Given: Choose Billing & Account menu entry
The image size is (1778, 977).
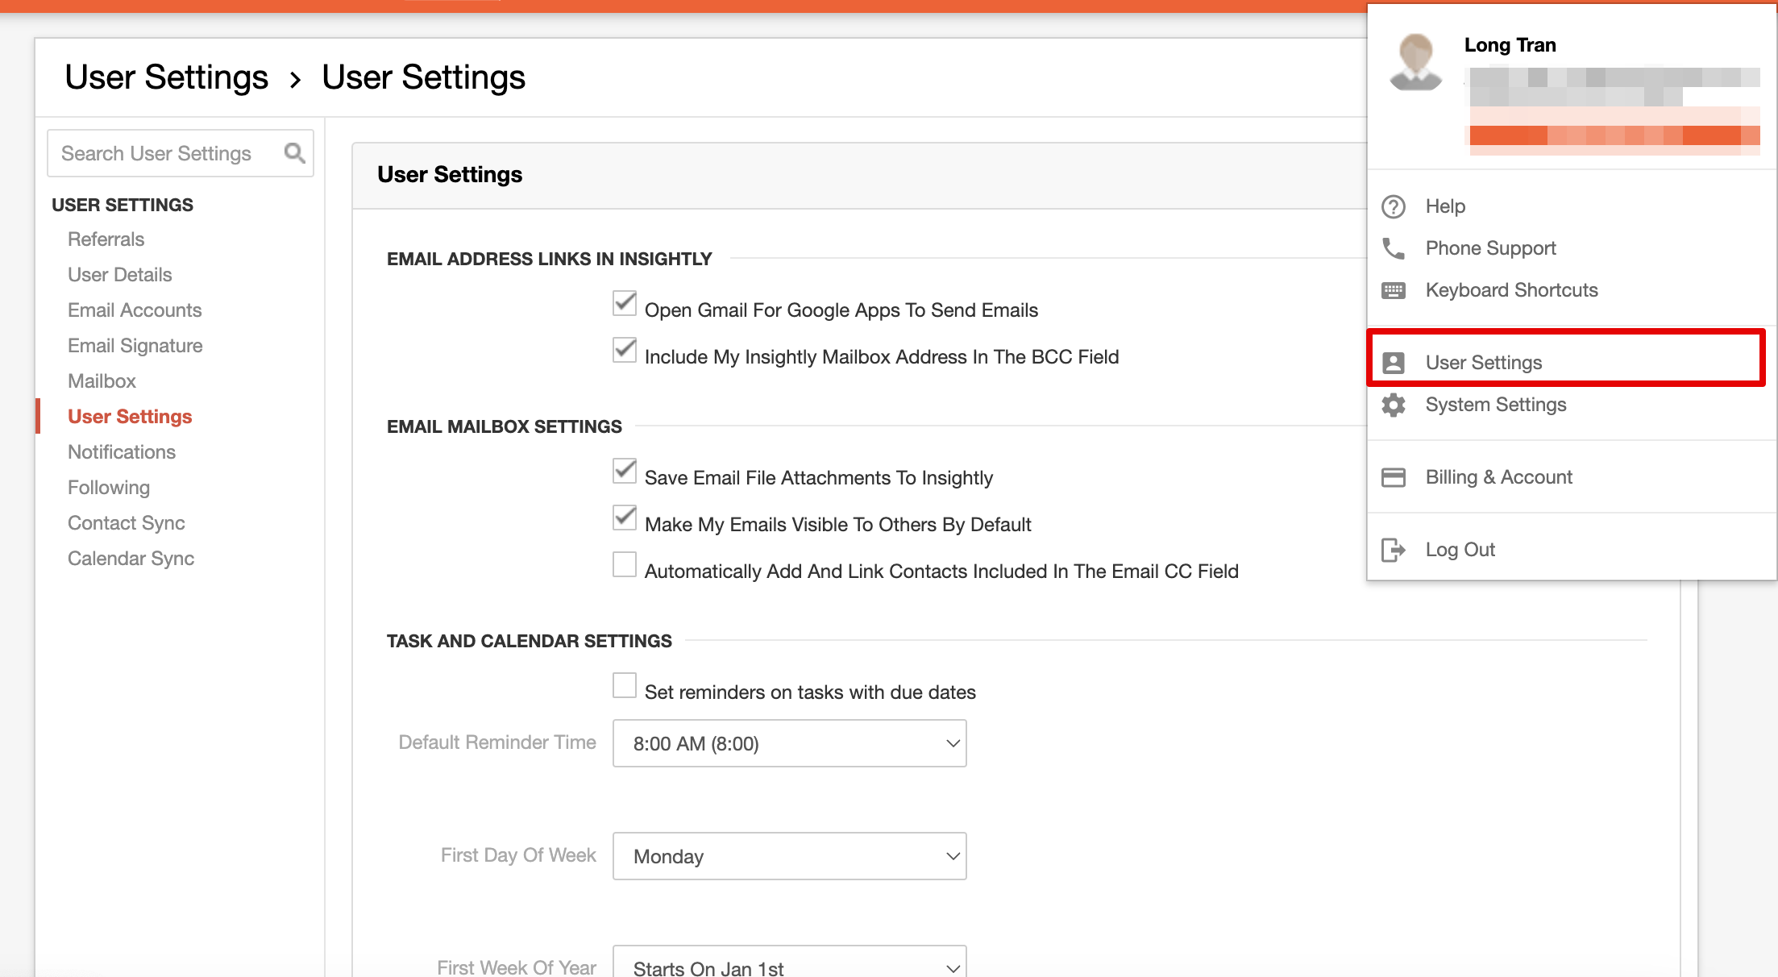Looking at the screenshot, I should click(1498, 477).
